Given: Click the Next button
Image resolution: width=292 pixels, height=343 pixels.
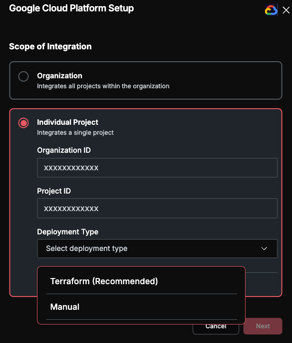Looking at the screenshot, I should click(x=263, y=326).
